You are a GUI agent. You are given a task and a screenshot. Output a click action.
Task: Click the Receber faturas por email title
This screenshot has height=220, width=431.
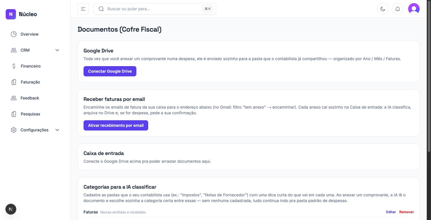[114, 99]
